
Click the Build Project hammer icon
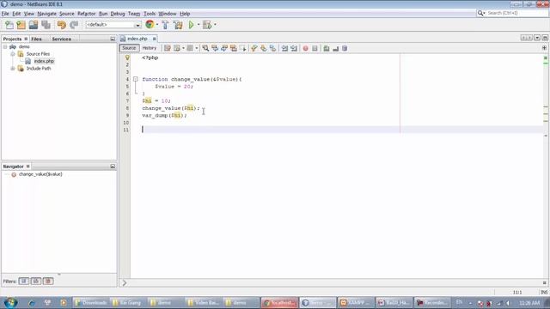pos(165,25)
